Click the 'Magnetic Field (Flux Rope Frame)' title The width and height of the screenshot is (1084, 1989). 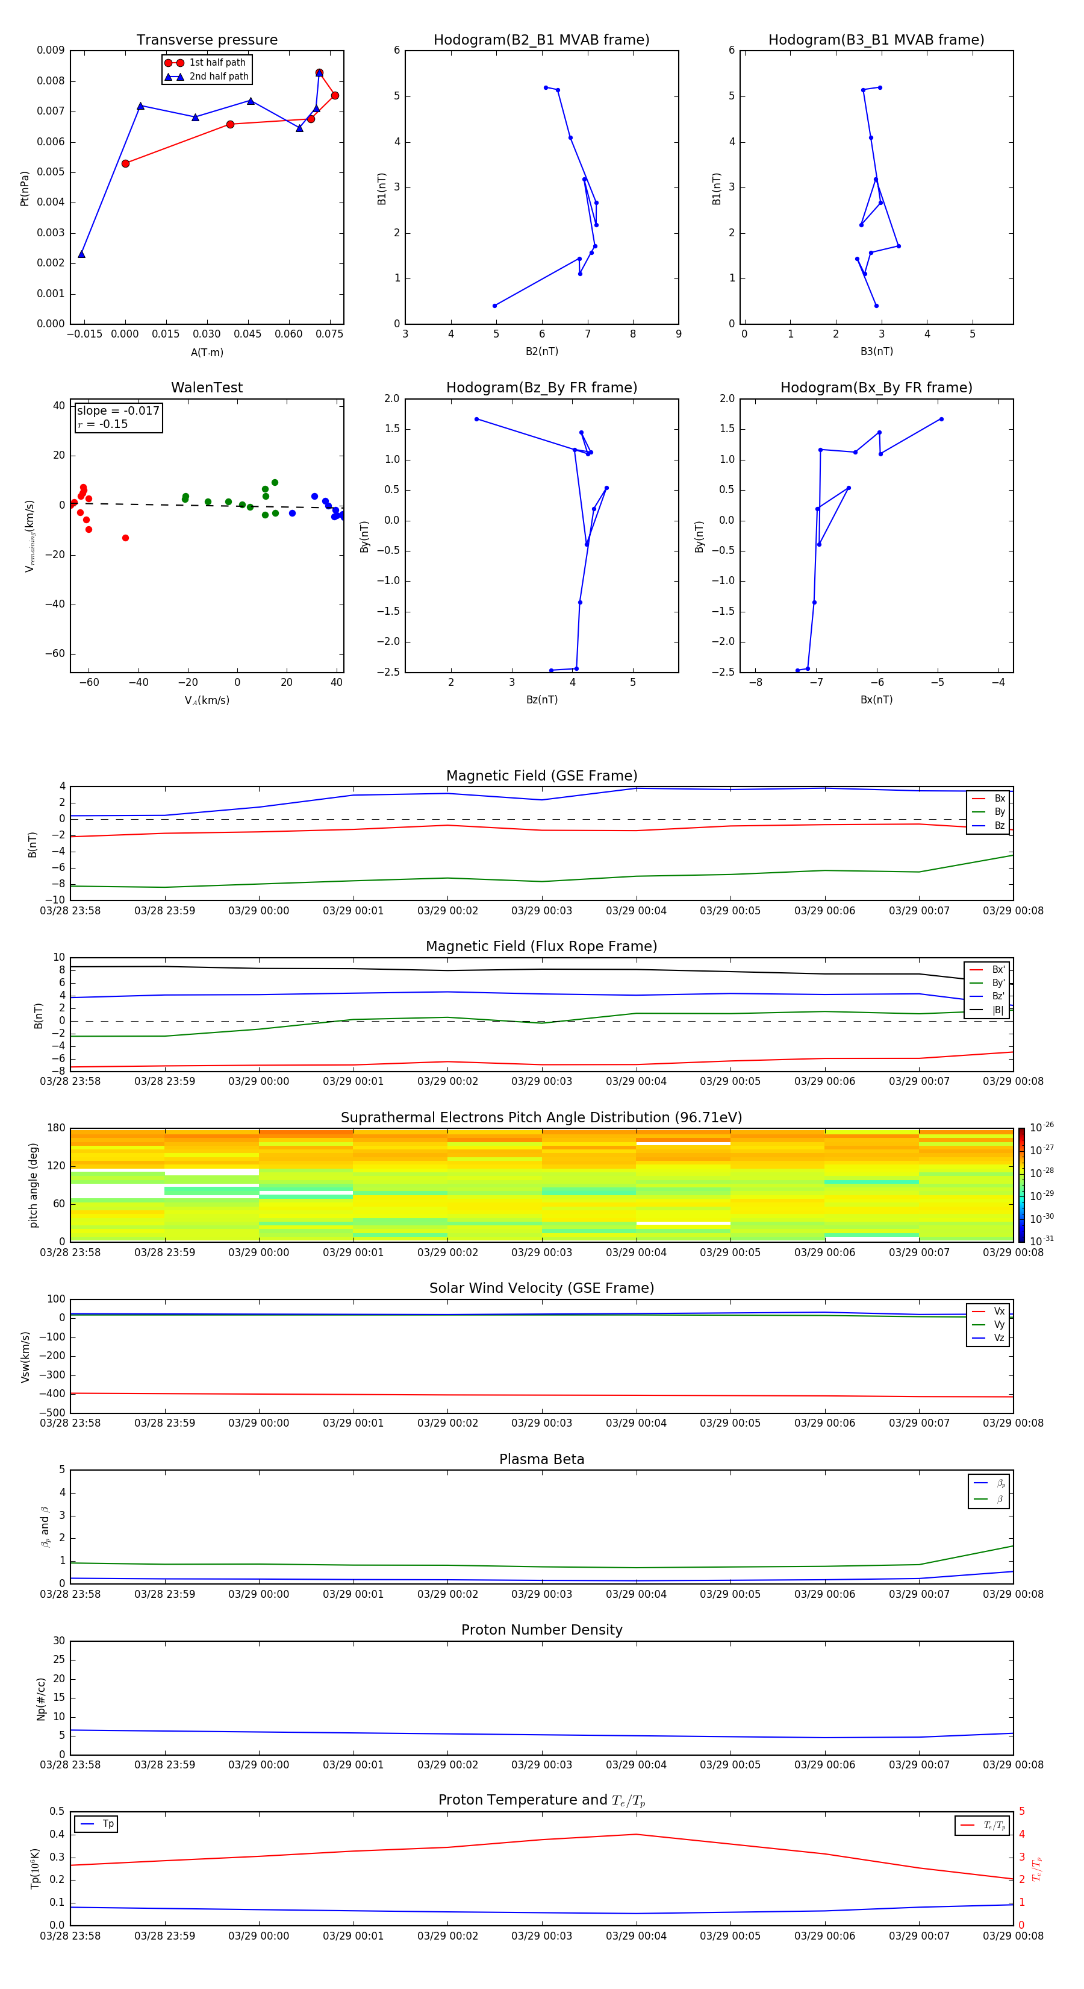click(541, 947)
